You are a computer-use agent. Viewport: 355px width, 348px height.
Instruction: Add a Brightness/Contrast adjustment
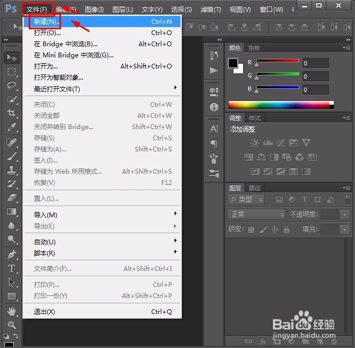point(255,142)
